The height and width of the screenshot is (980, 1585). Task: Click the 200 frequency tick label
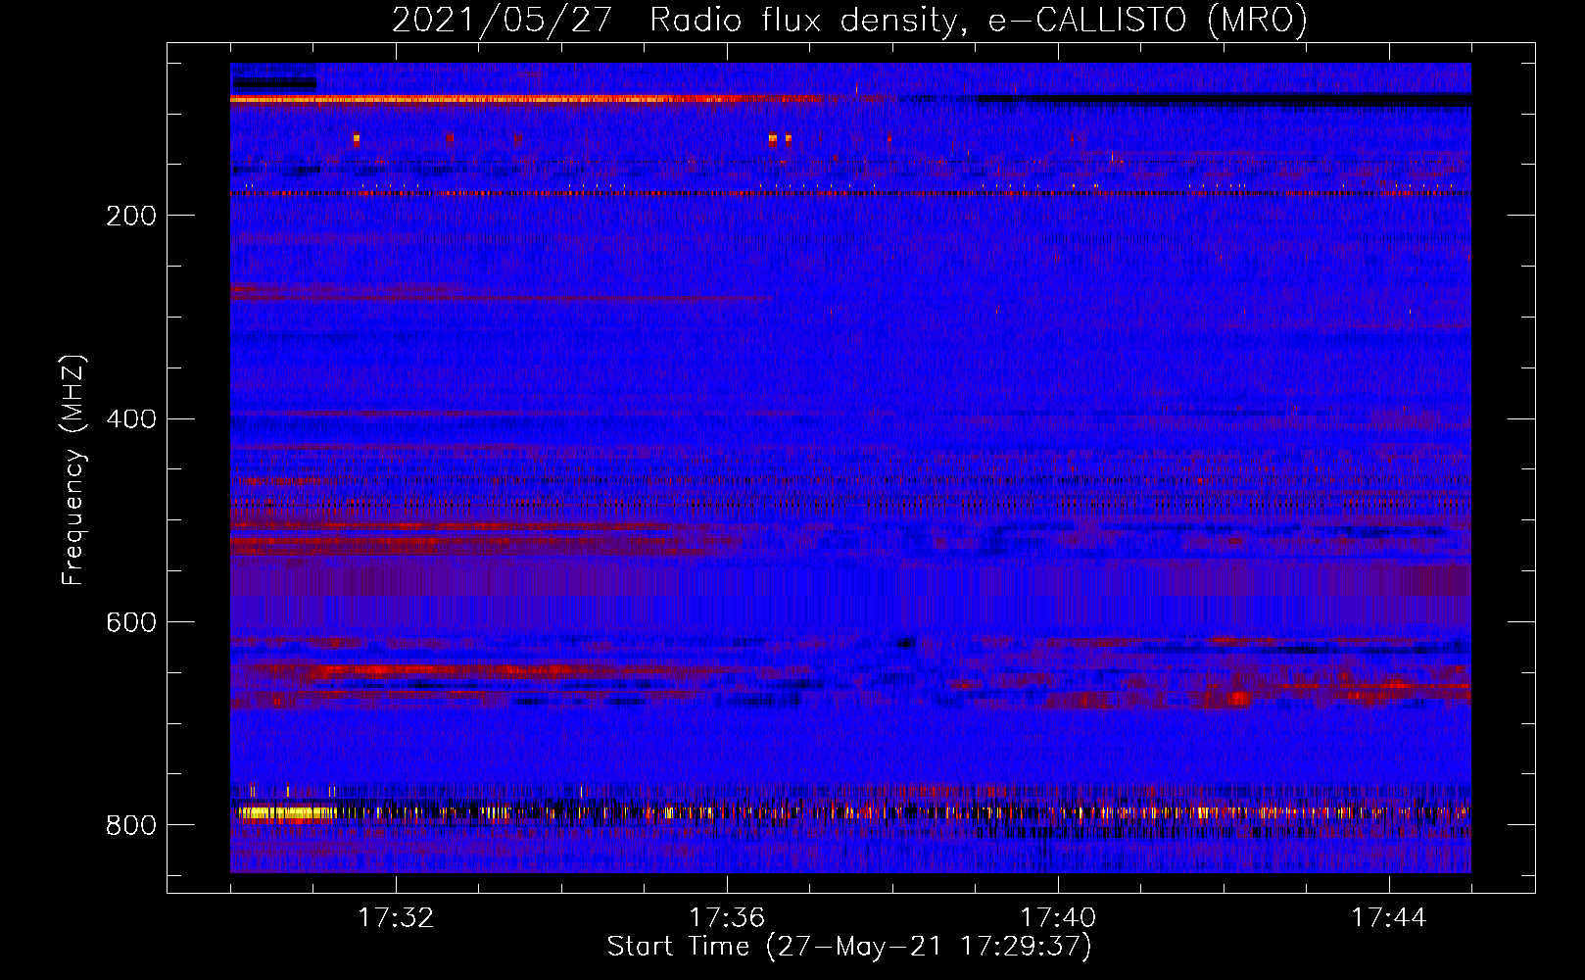tap(130, 216)
